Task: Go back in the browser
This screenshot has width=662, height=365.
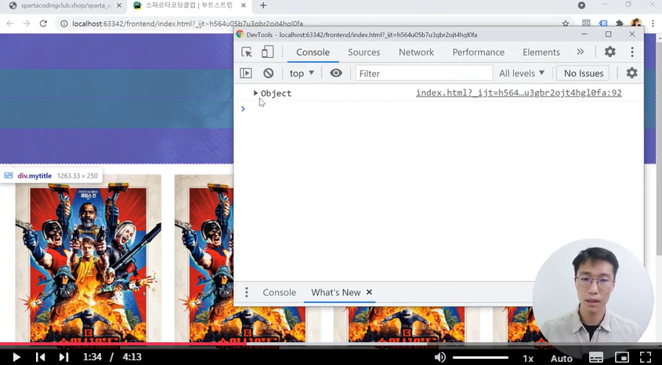Action: coord(9,23)
